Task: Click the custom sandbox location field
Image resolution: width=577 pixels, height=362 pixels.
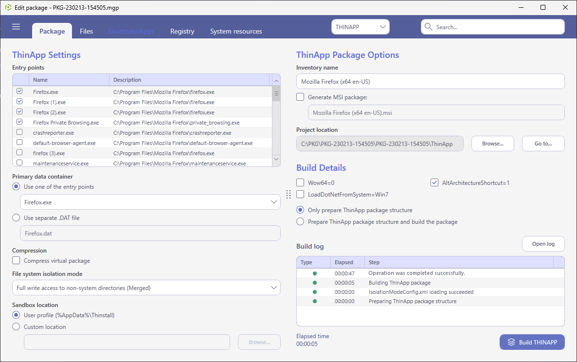Action: tap(127, 342)
